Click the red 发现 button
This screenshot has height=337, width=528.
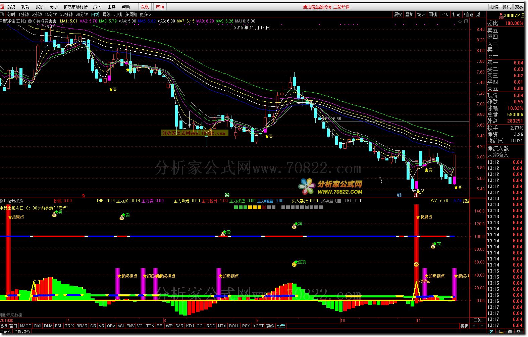(x=145, y=7)
